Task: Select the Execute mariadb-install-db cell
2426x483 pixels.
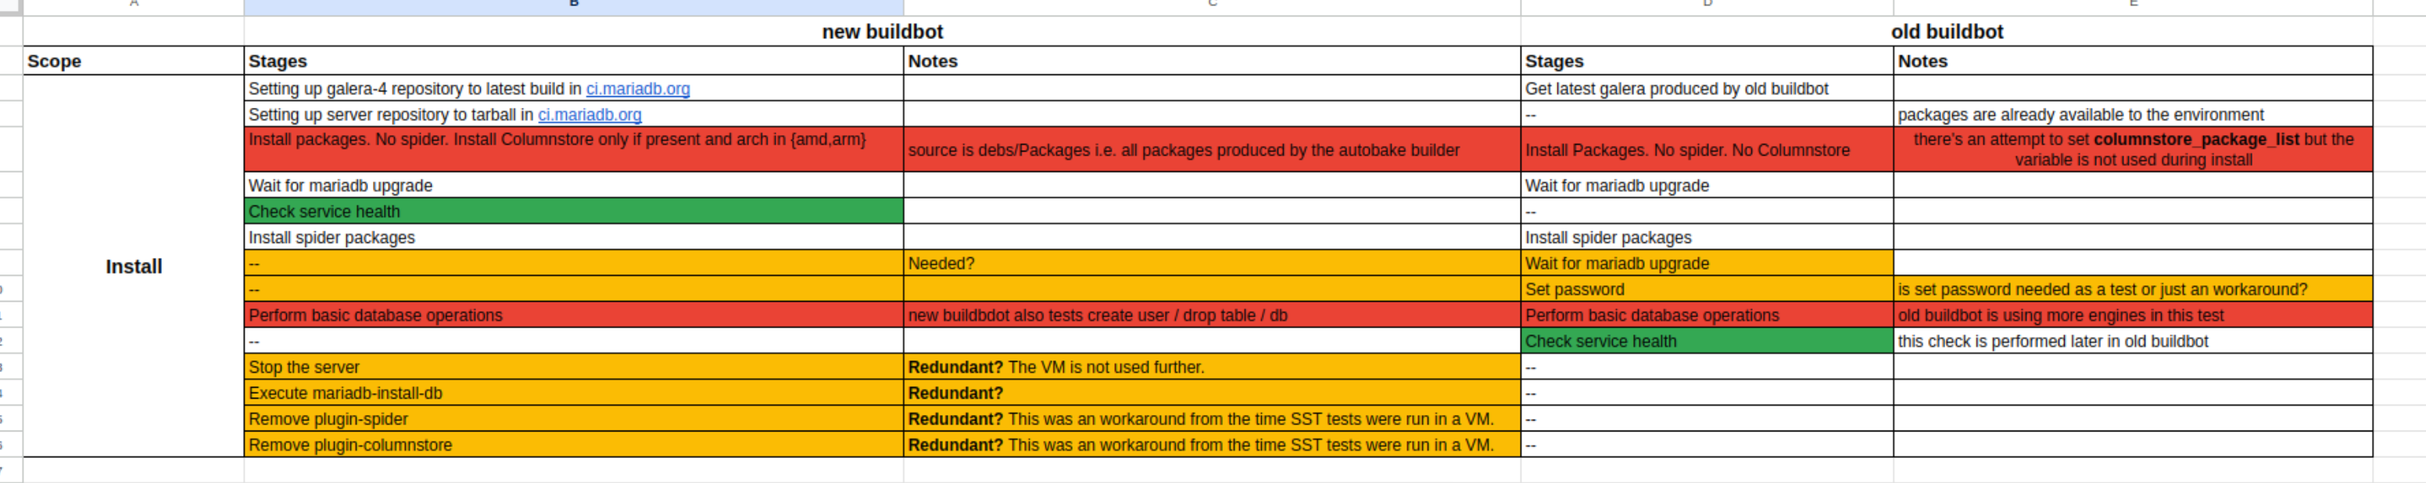Action: [574, 392]
